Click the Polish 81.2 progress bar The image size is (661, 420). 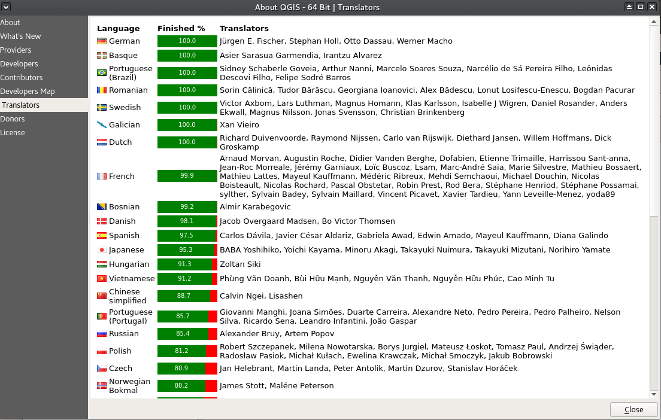[x=187, y=351]
